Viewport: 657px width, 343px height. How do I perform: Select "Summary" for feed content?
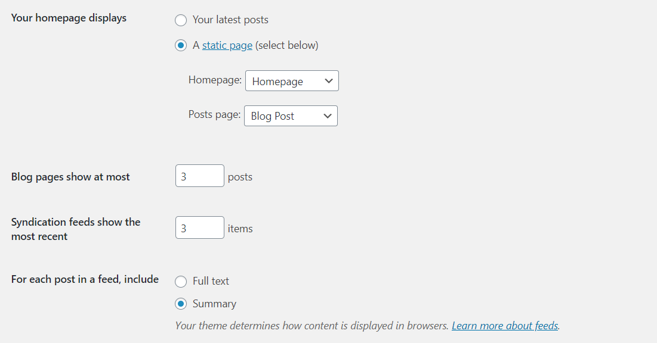pyautogui.click(x=181, y=304)
